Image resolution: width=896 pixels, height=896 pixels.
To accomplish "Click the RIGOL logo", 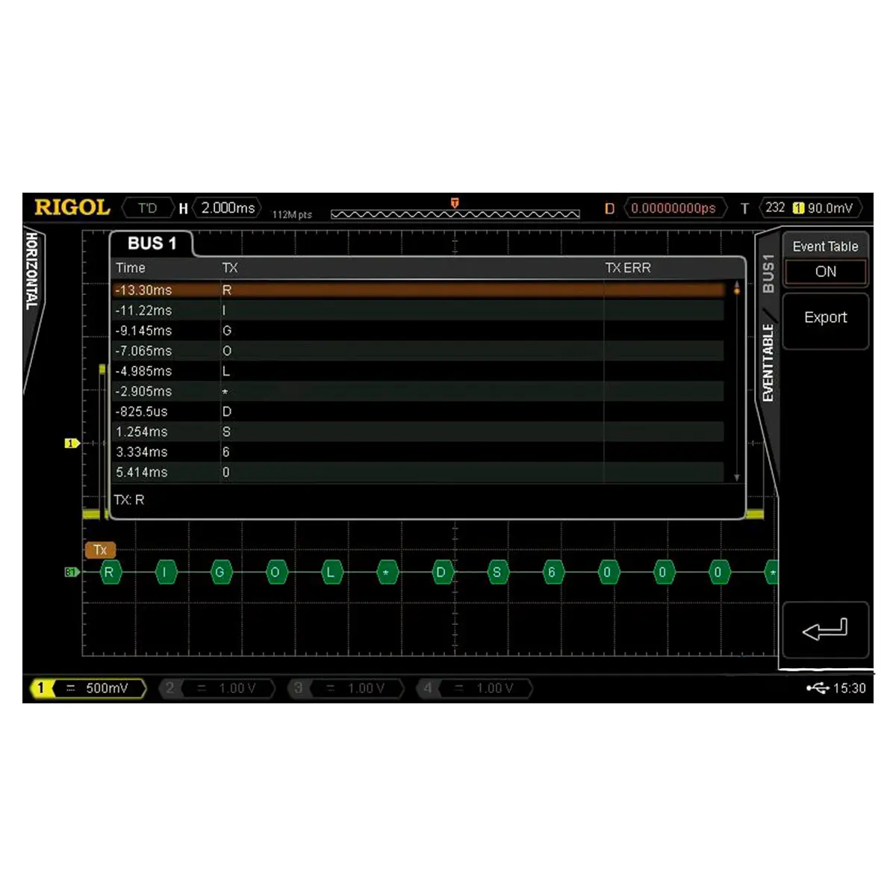I will 72,208.
